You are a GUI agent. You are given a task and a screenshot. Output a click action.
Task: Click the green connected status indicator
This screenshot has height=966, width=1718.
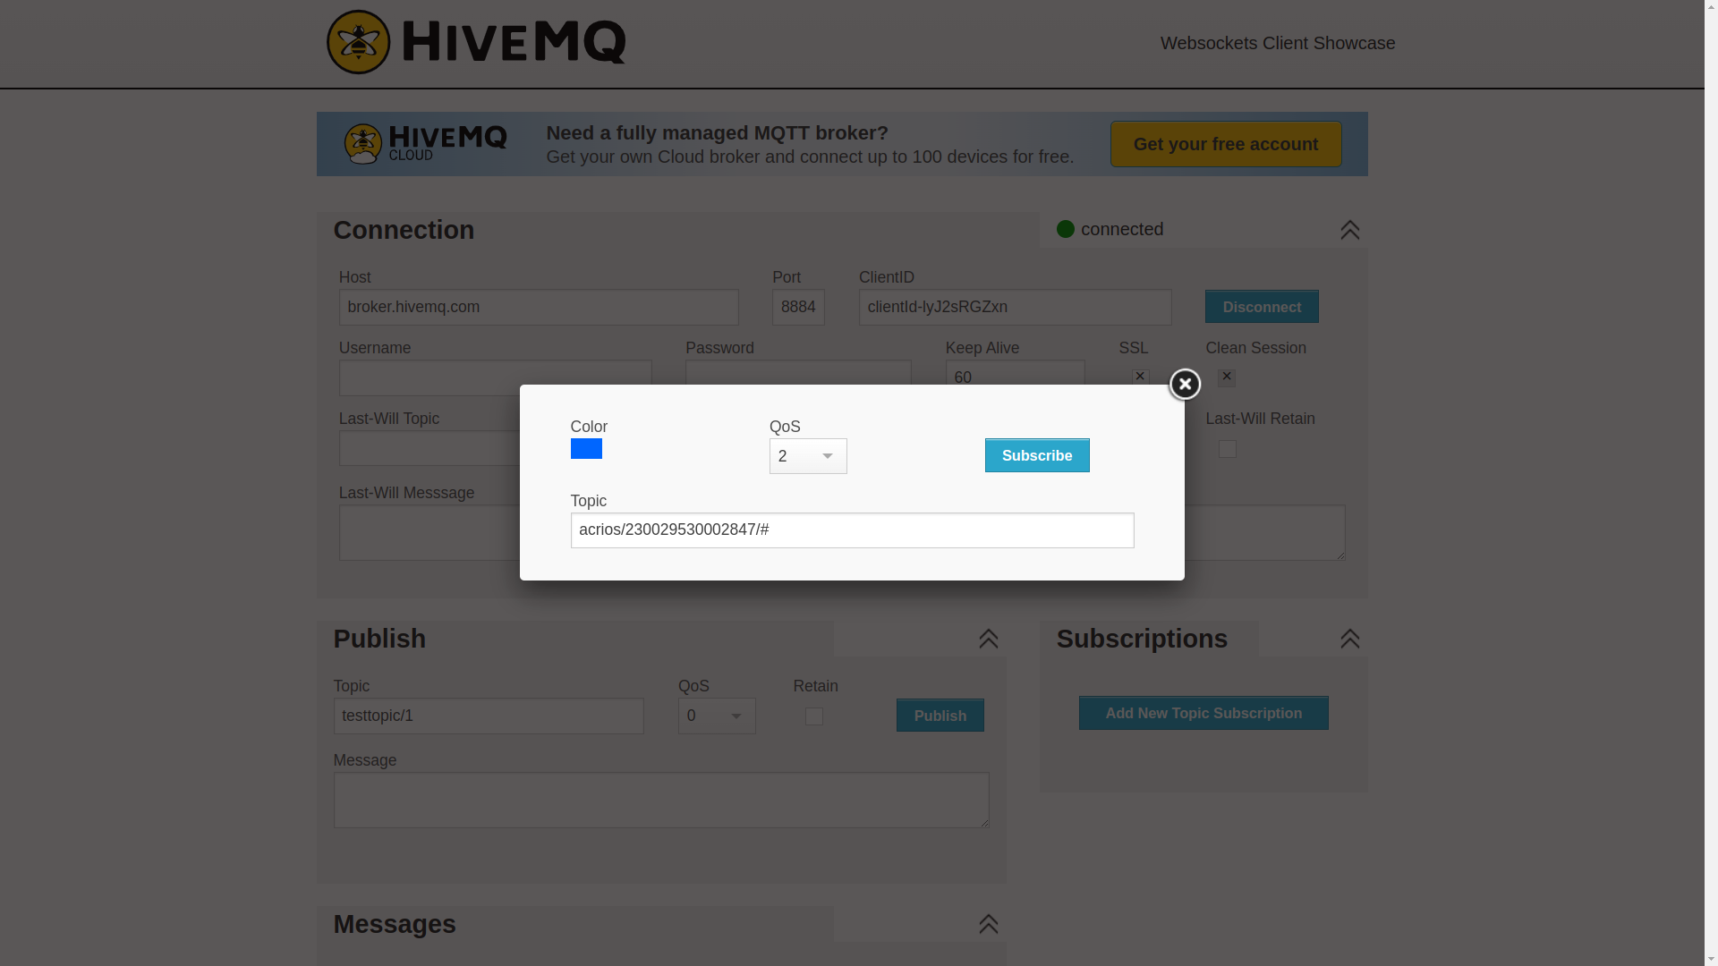click(1065, 229)
